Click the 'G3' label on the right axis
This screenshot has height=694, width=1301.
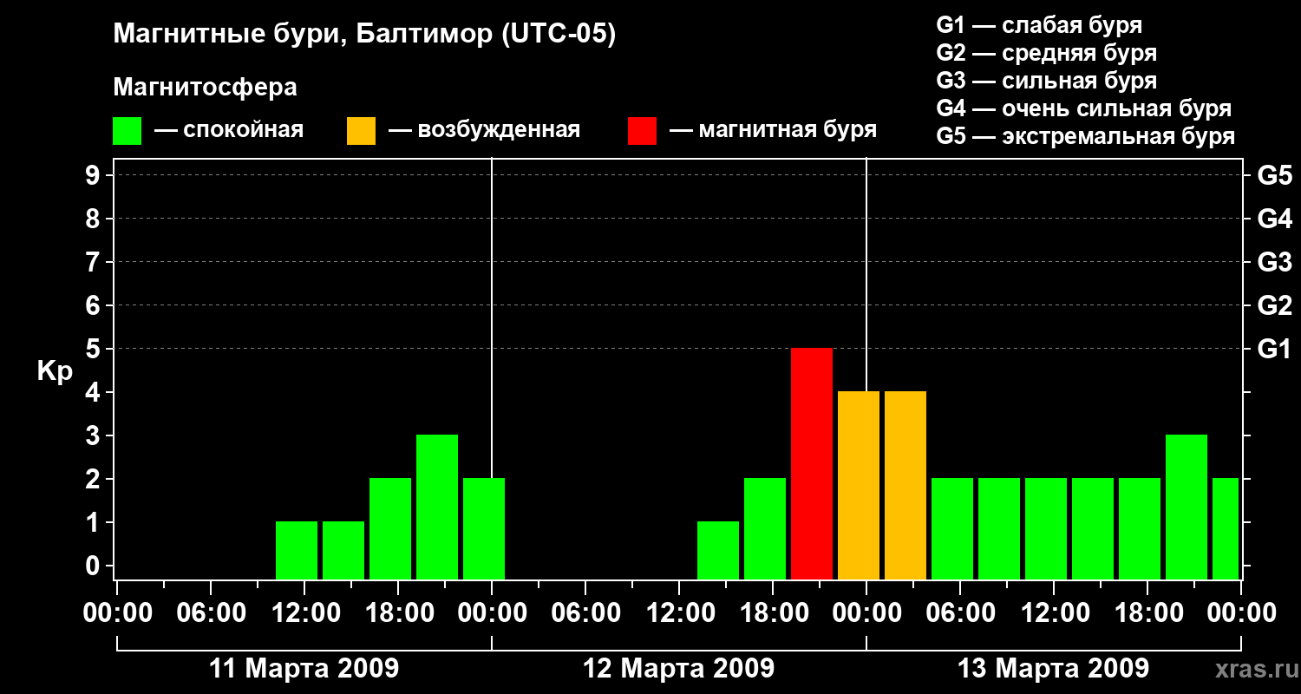[x=1274, y=262]
